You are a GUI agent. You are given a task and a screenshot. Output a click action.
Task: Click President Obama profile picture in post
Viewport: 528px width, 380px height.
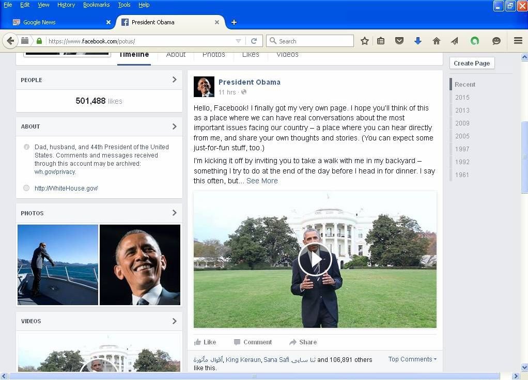(204, 87)
